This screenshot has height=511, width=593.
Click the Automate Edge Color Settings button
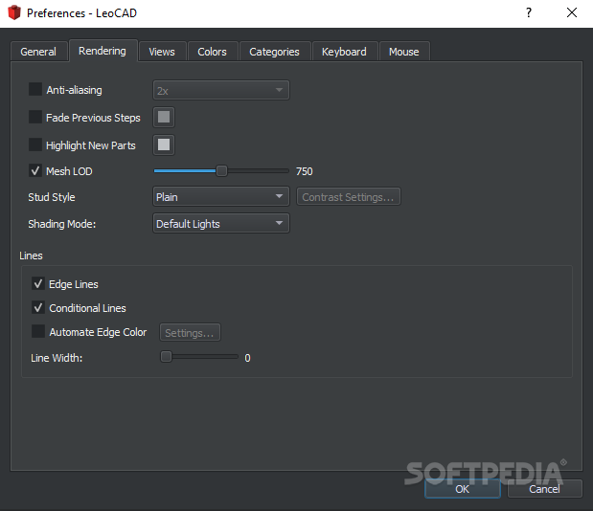[x=190, y=333]
